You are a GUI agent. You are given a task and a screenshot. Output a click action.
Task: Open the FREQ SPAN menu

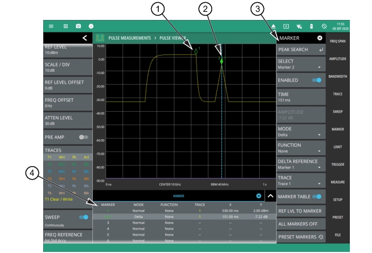[337, 41]
